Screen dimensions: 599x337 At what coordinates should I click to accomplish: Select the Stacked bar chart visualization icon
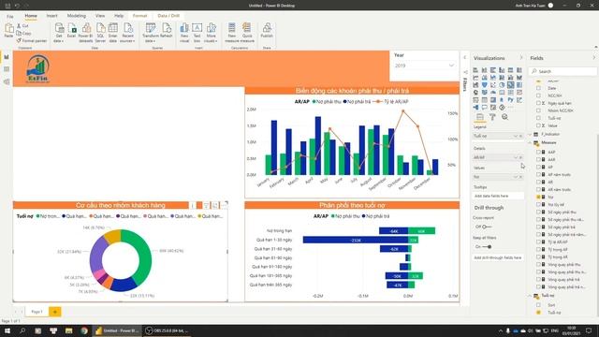[475, 70]
